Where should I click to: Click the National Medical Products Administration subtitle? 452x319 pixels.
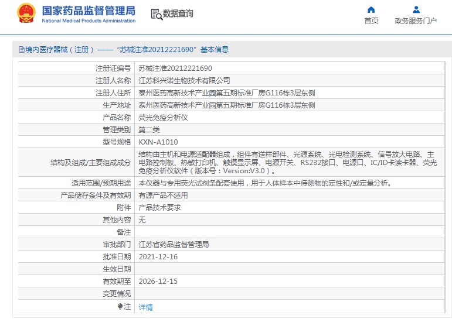[x=89, y=20]
